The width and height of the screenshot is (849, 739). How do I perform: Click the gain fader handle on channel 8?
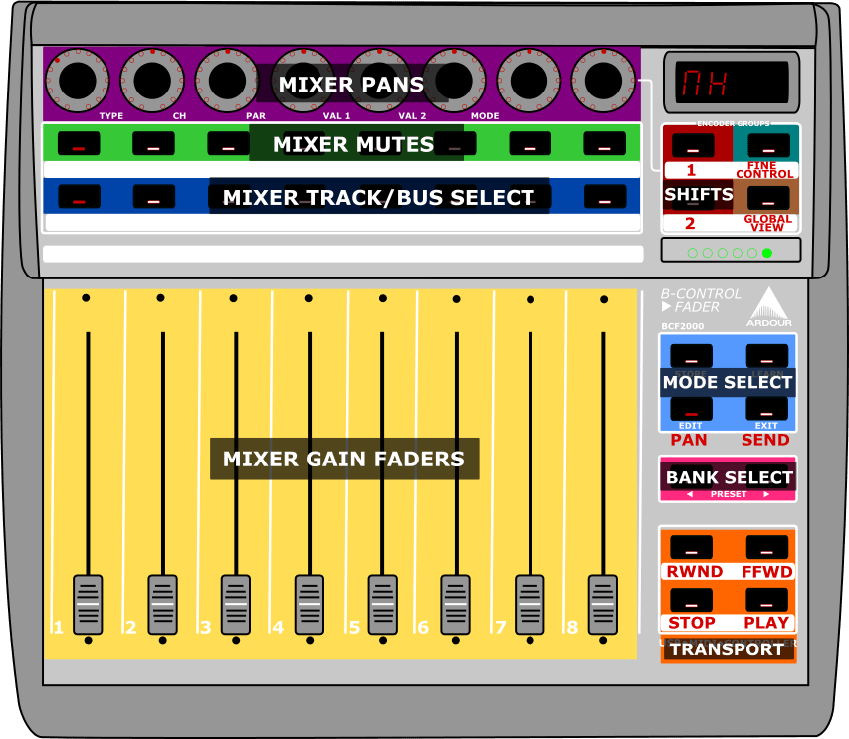coord(603,605)
